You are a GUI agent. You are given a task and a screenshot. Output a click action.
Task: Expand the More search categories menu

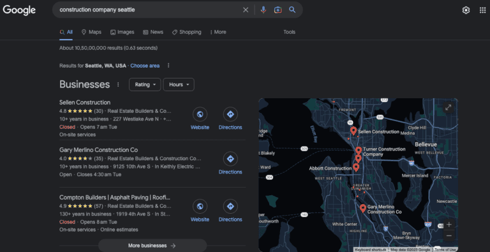coord(218,32)
